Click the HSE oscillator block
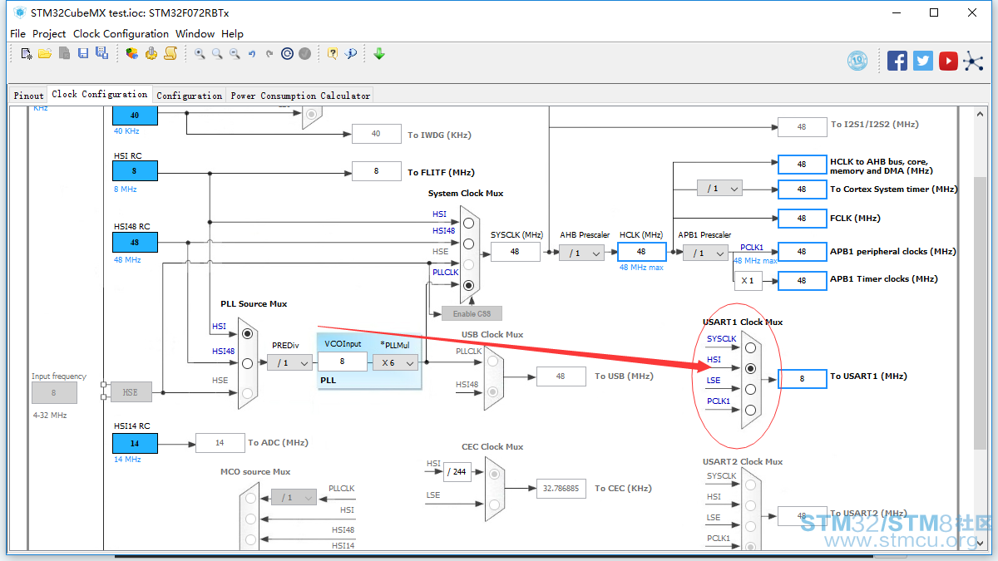The image size is (998, 561). pyautogui.click(x=131, y=392)
